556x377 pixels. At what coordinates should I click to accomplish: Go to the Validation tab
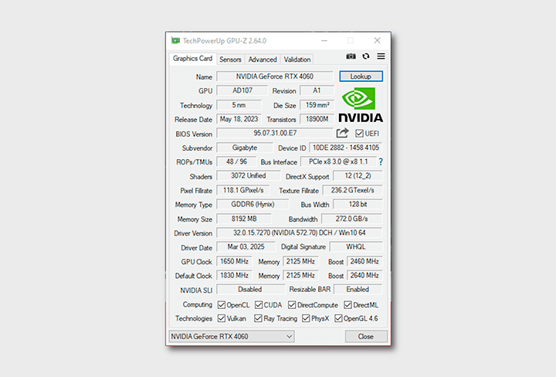(x=297, y=59)
